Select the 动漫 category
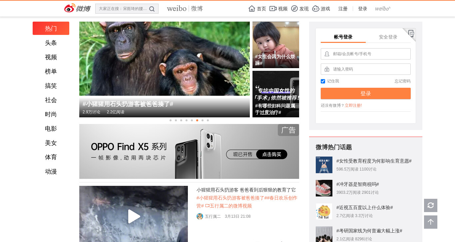This screenshot has width=455, height=242. [x=51, y=172]
